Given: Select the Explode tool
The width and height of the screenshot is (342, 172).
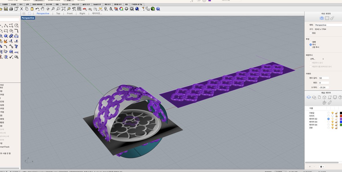Looking at the screenshot, I should [x=6, y=41].
